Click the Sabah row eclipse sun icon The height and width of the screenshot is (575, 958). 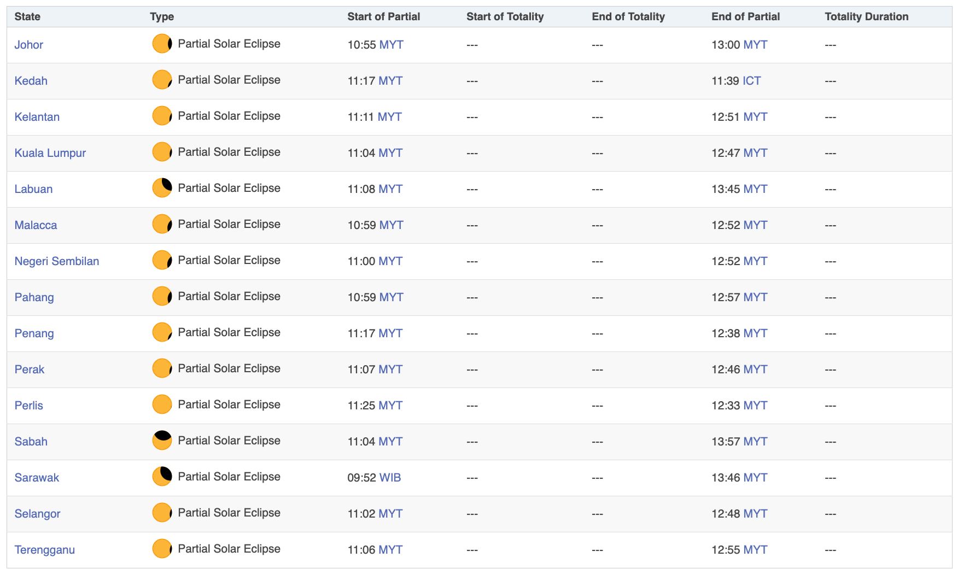click(x=162, y=441)
